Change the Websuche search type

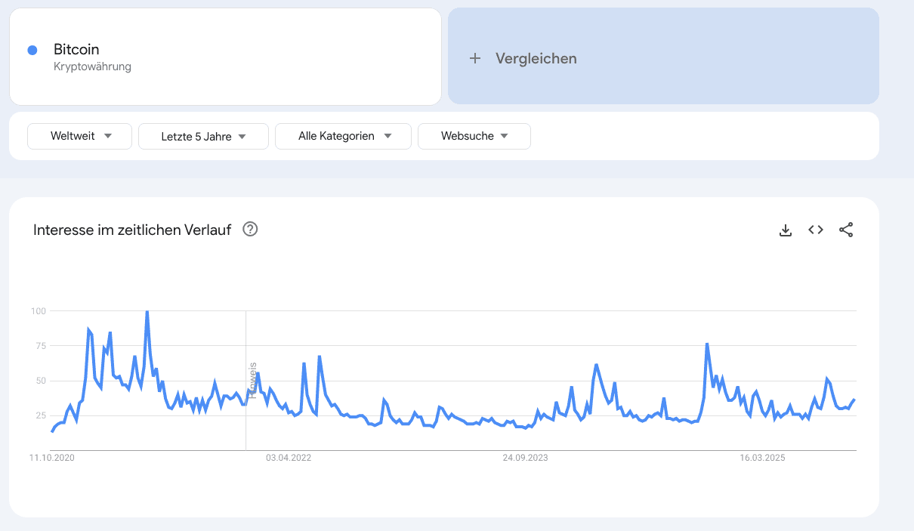pos(474,136)
